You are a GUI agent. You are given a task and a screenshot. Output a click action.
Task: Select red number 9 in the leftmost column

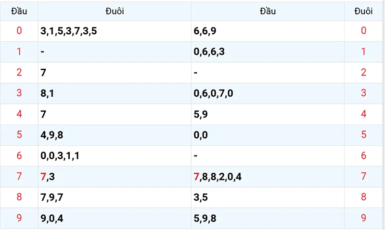click(x=19, y=218)
